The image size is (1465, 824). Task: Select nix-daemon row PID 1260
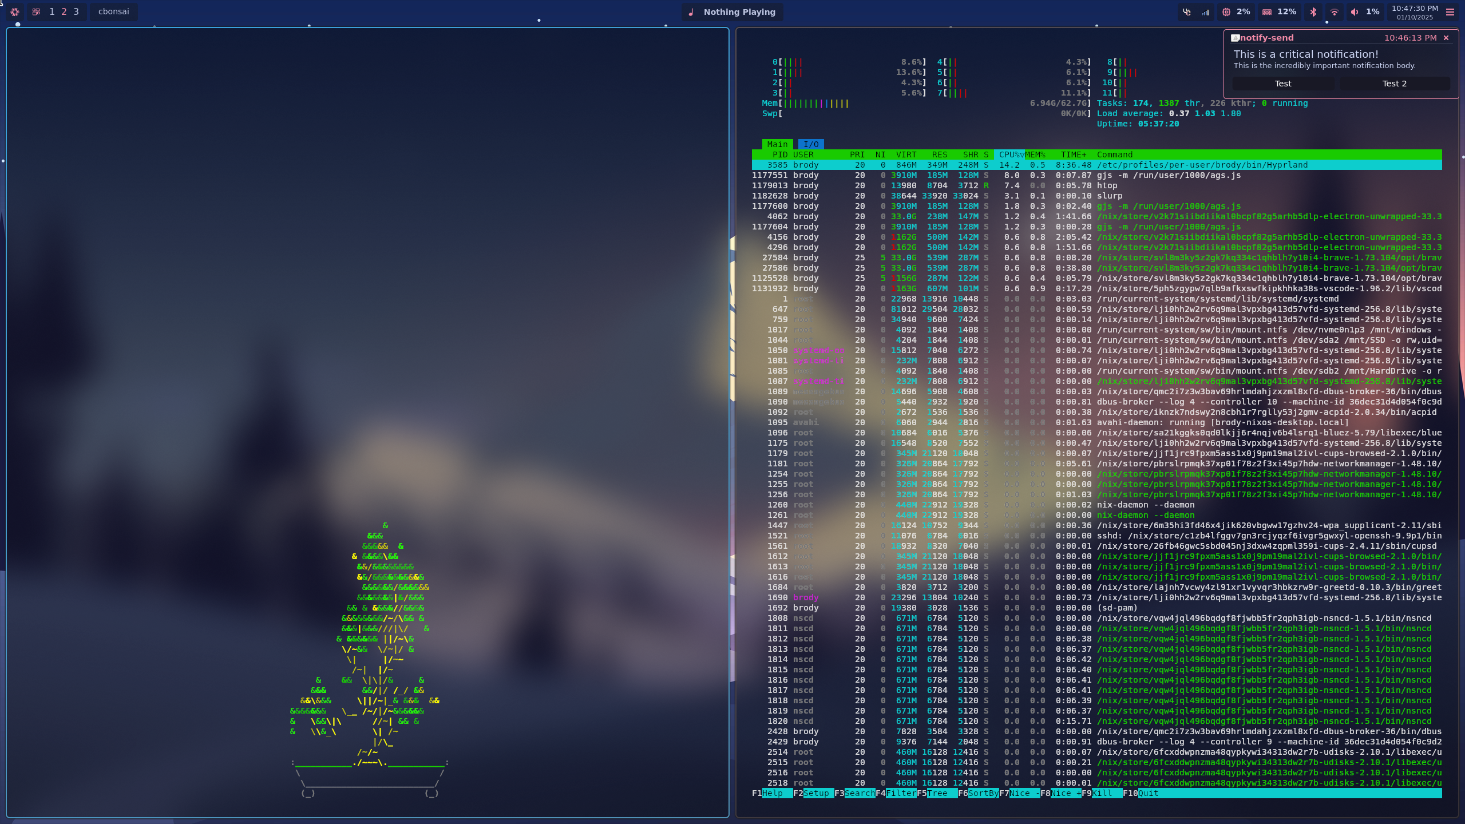[1096, 505]
